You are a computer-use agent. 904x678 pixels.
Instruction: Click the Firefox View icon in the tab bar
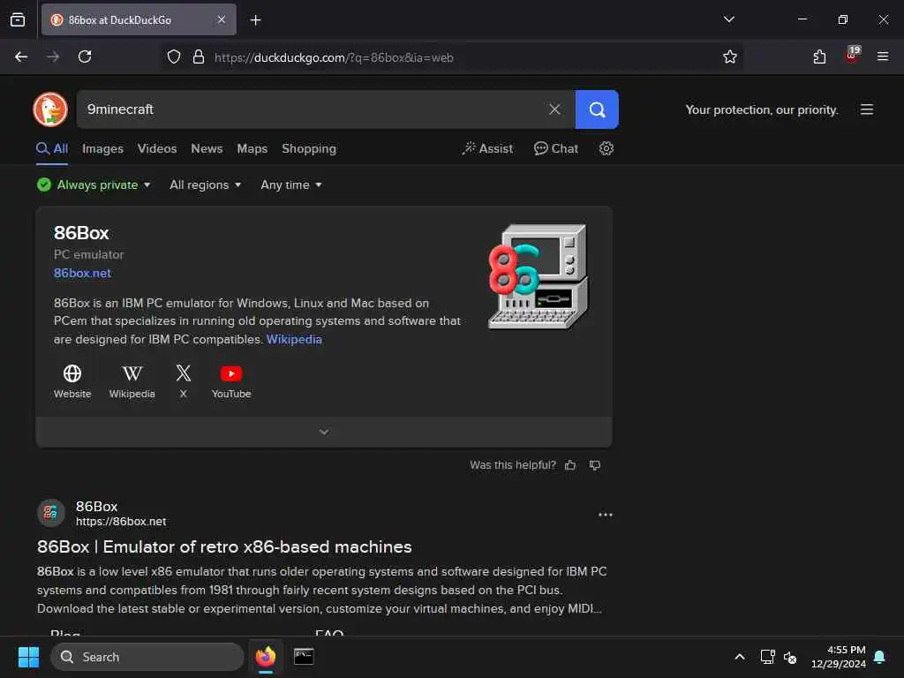coord(18,19)
